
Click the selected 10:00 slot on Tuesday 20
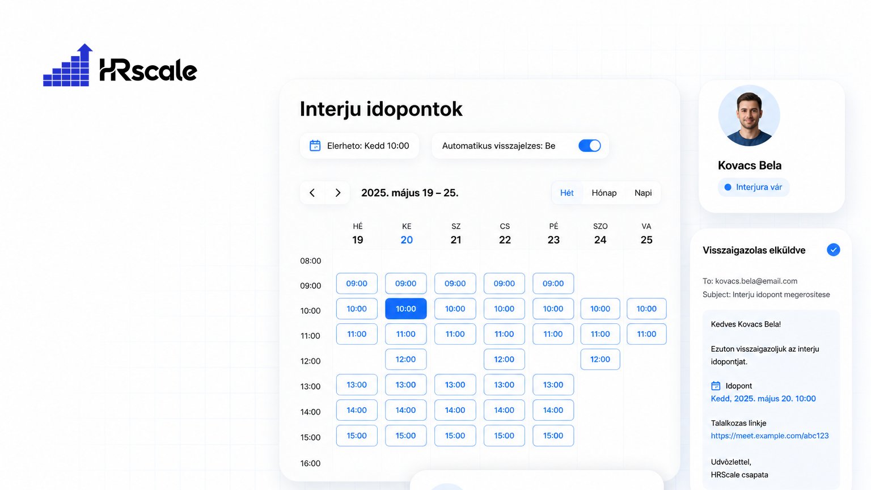click(406, 309)
